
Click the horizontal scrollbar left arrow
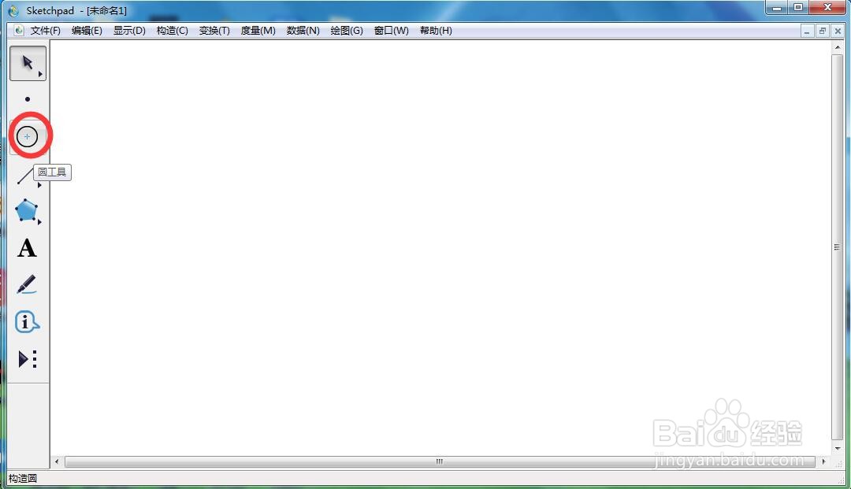[57, 461]
